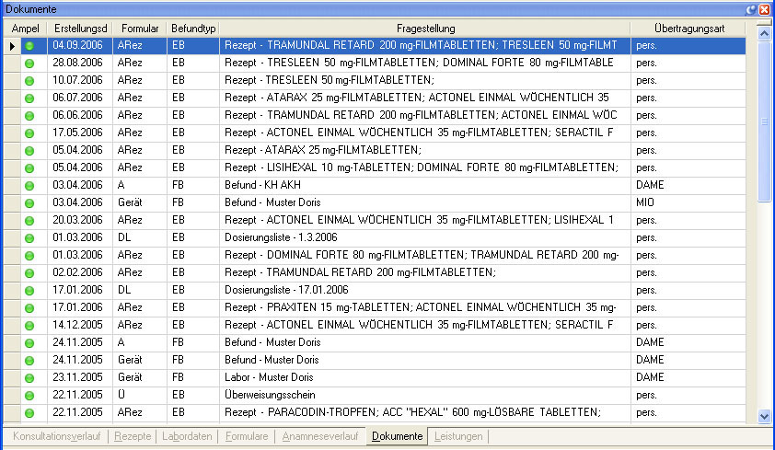Click green dot for Labor - Muster Doris row
The width and height of the screenshot is (775, 450).
point(29,377)
